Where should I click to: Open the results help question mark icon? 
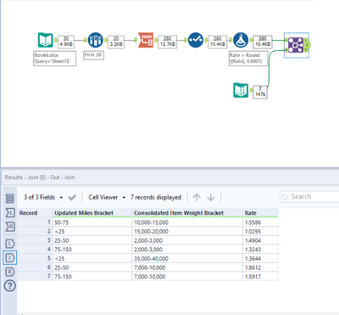click(x=9, y=285)
